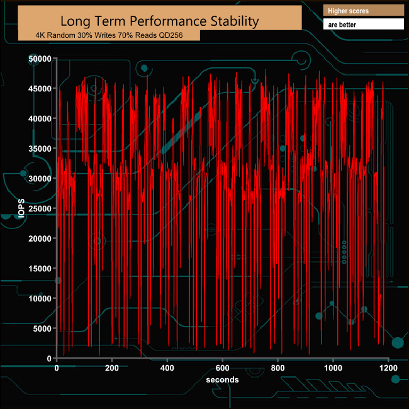
Task: Click the 200 x-axis tick label
Action: (112, 368)
